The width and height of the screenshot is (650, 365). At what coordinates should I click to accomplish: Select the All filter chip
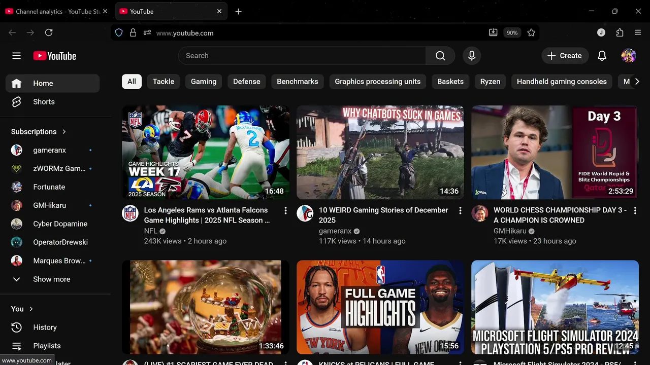(x=132, y=82)
